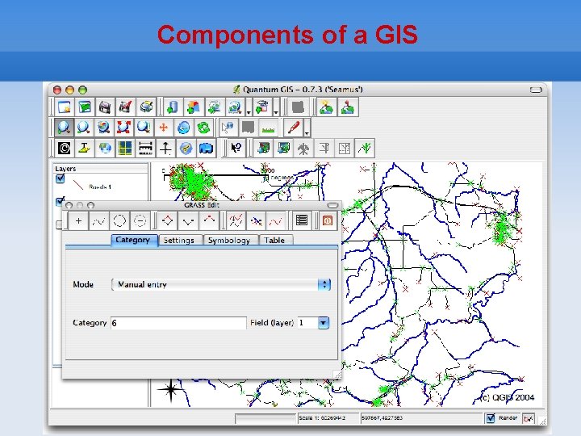Click the toolbar toggle pill in GRASS Edit title bar
This screenshot has height=436, width=581.
(x=332, y=205)
